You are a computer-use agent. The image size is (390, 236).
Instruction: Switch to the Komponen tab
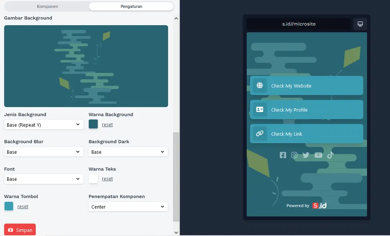[x=47, y=6]
